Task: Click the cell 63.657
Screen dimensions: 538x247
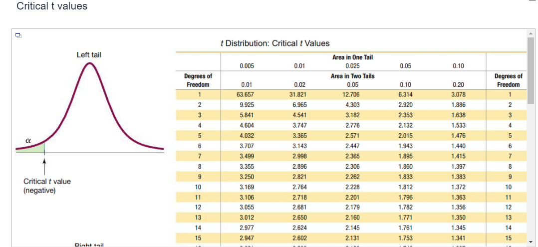Action: pos(247,95)
